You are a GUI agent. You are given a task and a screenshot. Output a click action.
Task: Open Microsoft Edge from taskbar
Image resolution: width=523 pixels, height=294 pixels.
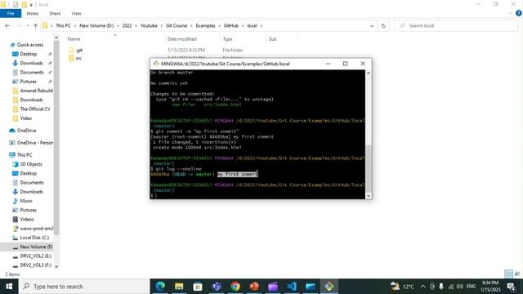click(160, 287)
